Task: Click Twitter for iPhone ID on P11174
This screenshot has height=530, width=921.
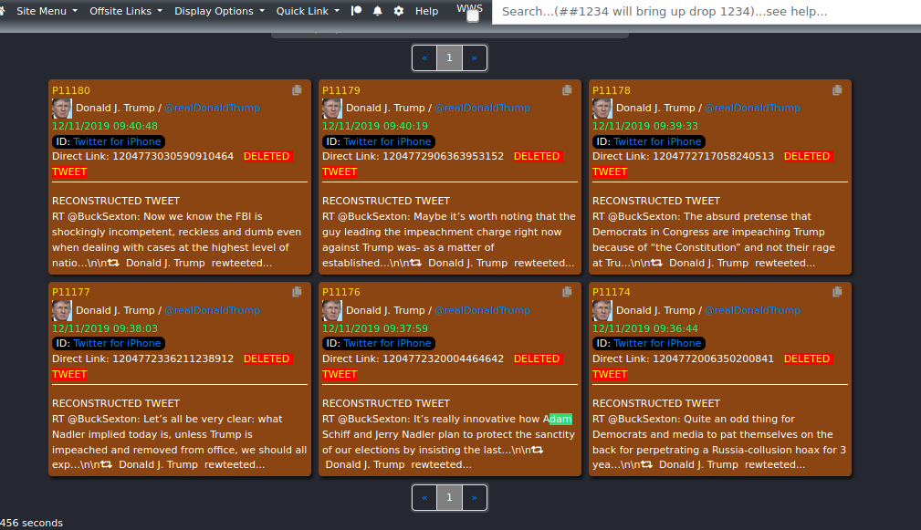Action: [x=657, y=343]
